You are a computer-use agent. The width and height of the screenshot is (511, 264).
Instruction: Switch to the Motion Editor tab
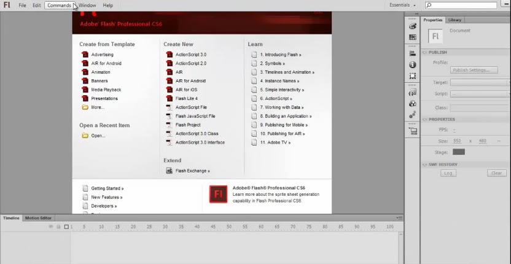coord(39,218)
